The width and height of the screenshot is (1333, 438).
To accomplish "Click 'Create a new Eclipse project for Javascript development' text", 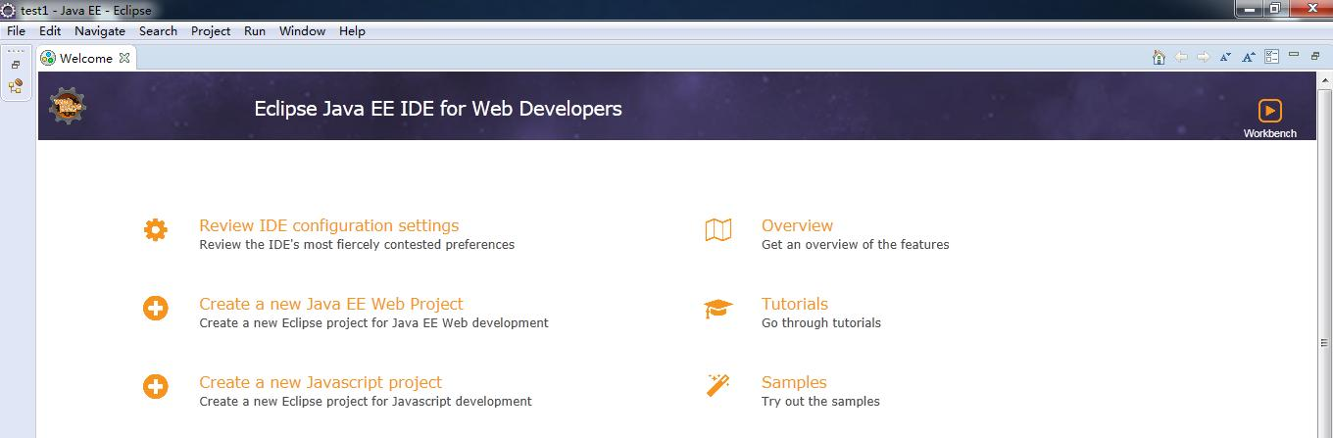I will 366,401.
